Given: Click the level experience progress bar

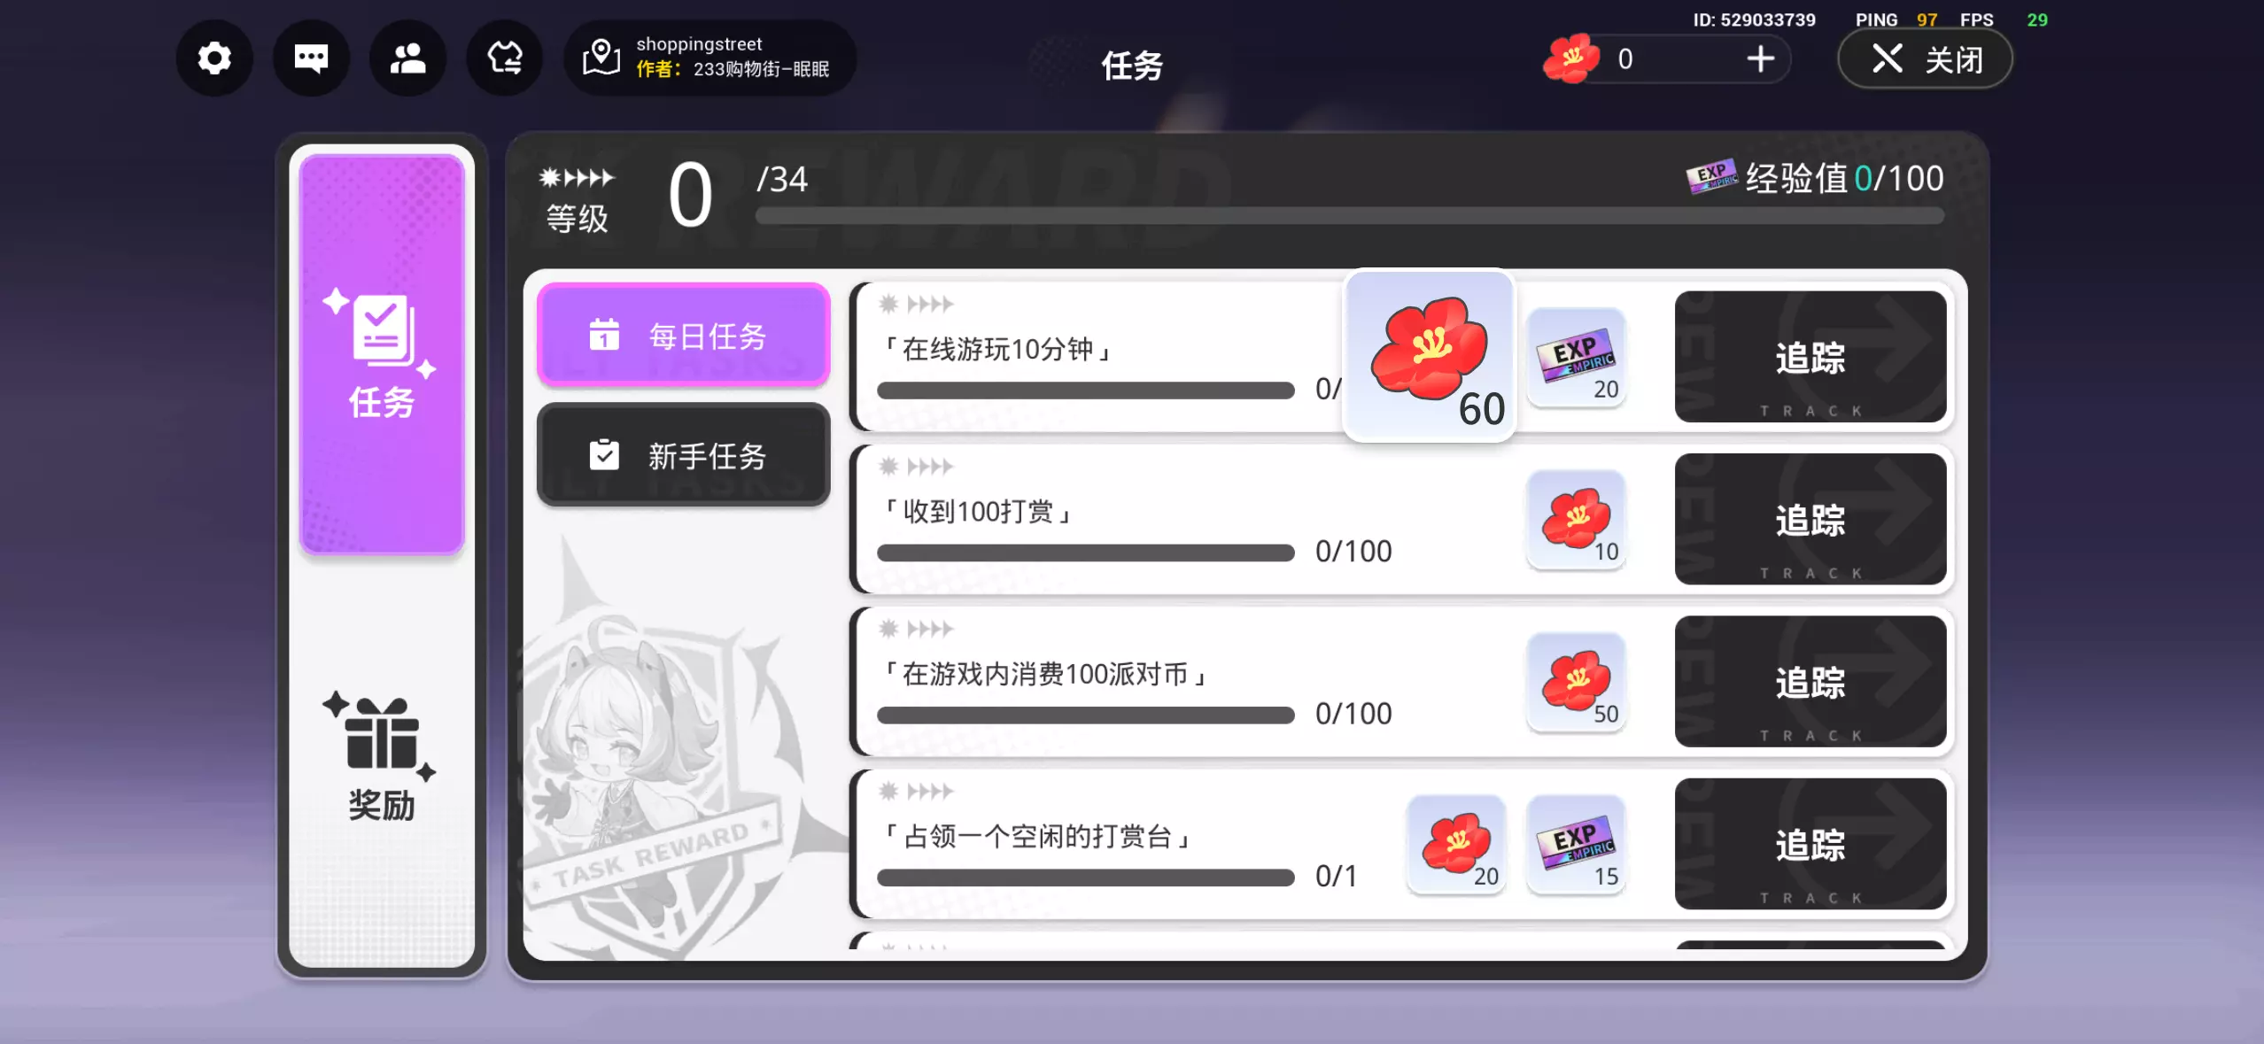Looking at the screenshot, I should pos(1349,217).
